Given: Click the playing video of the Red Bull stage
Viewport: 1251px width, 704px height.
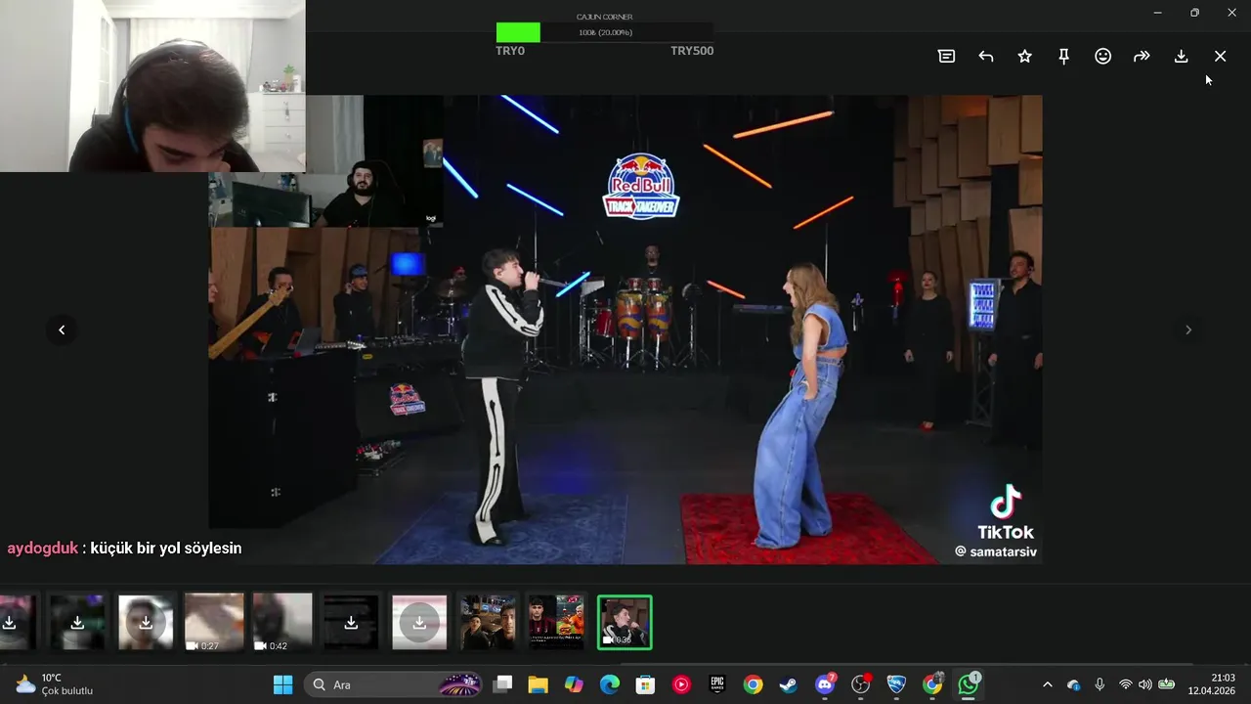Looking at the screenshot, I should point(625,330).
